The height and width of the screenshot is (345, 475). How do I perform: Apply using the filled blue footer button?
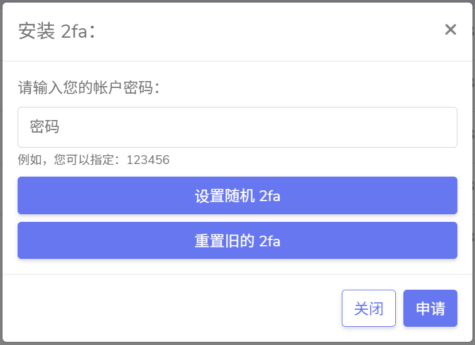pyautogui.click(x=430, y=308)
